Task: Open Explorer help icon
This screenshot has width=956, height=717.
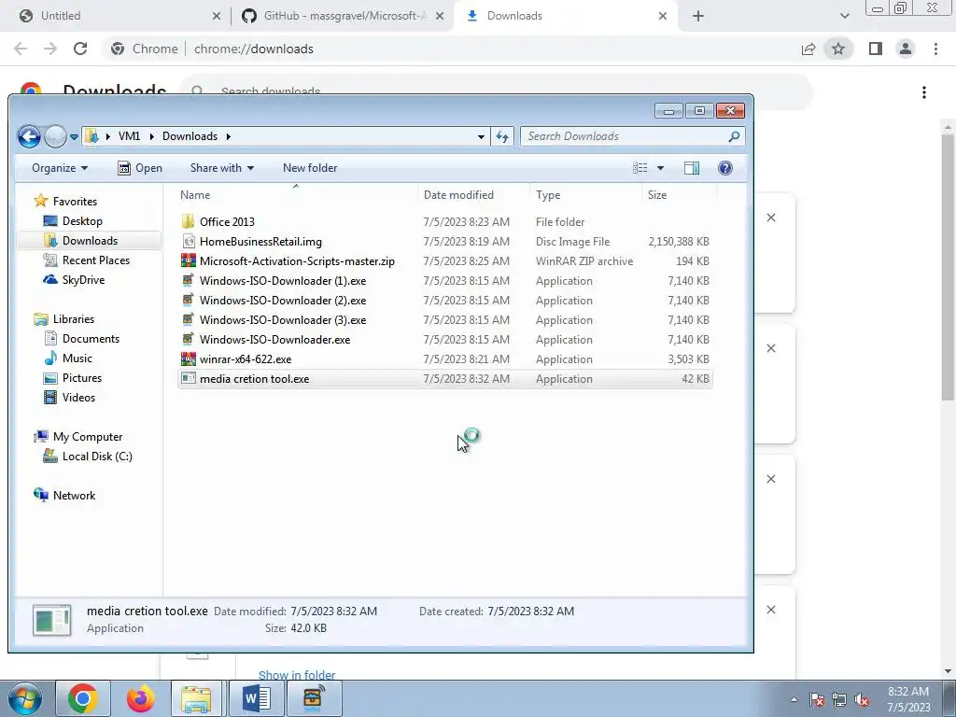Action: (x=724, y=168)
